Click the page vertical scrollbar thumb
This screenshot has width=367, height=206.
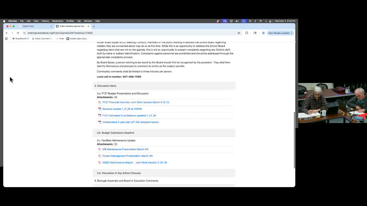[x=294, y=140]
